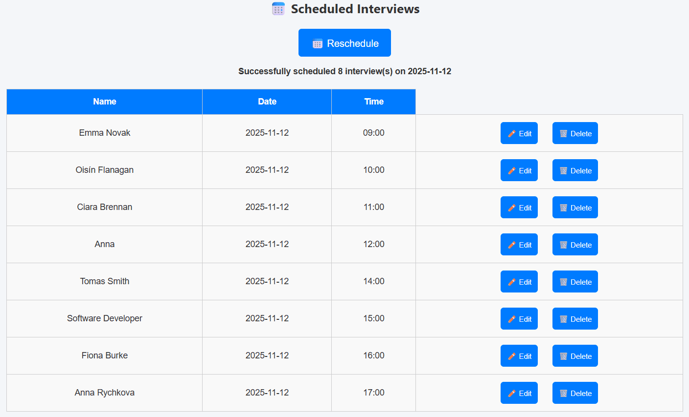Click trash icon in Fiona Burke's row
Screen dimensions: 689x417
point(563,356)
